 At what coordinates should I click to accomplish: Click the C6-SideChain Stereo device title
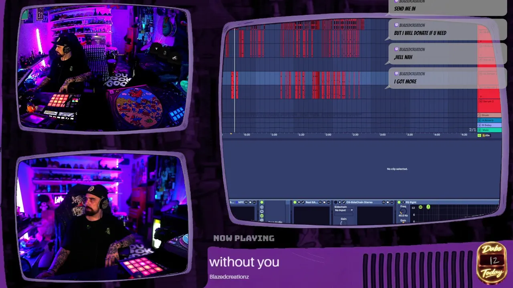coord(360,202)
